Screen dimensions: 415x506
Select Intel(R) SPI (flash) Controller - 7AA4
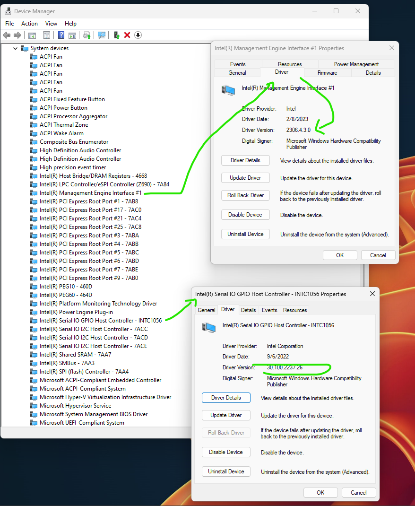coord(84,372)
